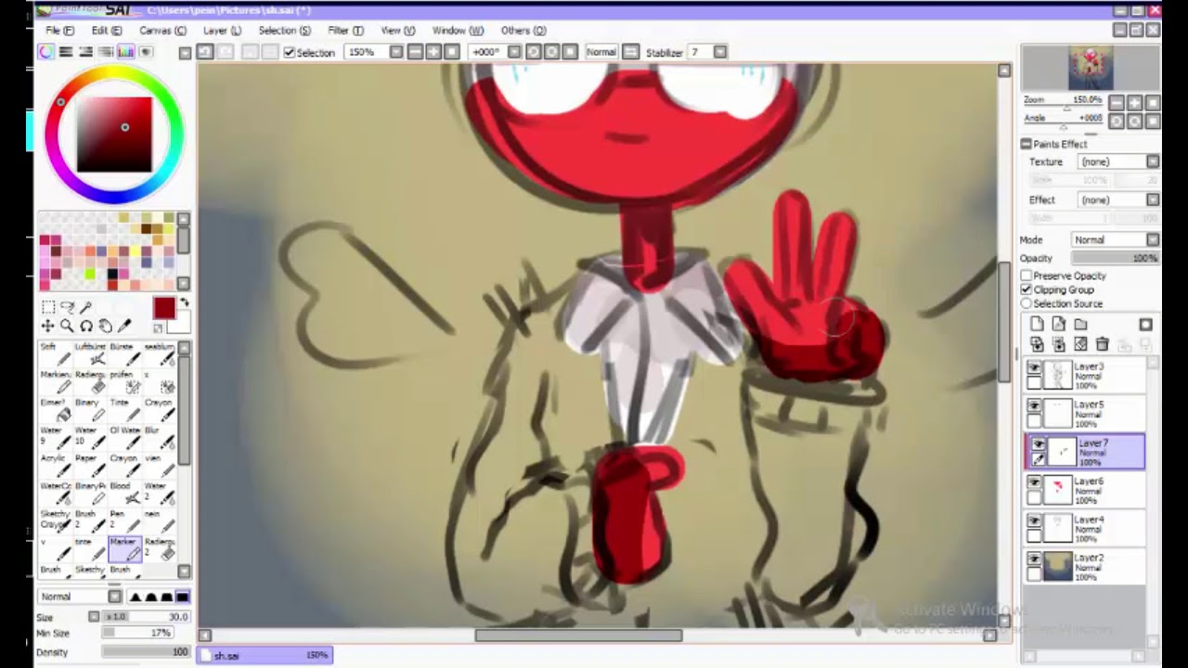Toggle the swatches panel button

[126, 52]
